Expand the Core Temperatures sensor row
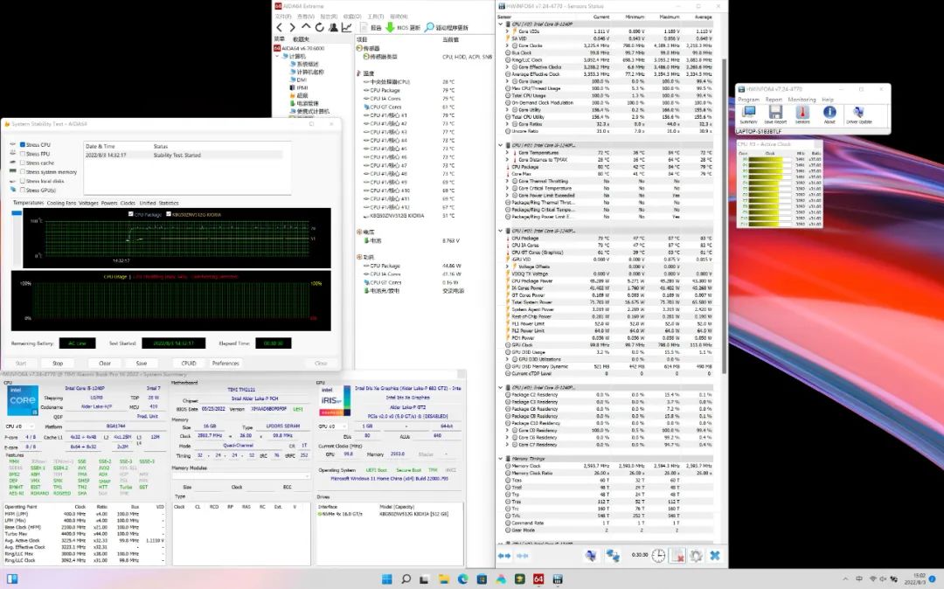 point(507,152)
